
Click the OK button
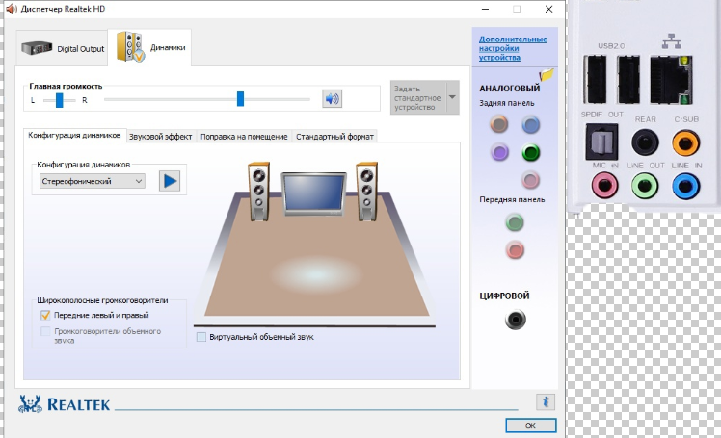[531, 425]
